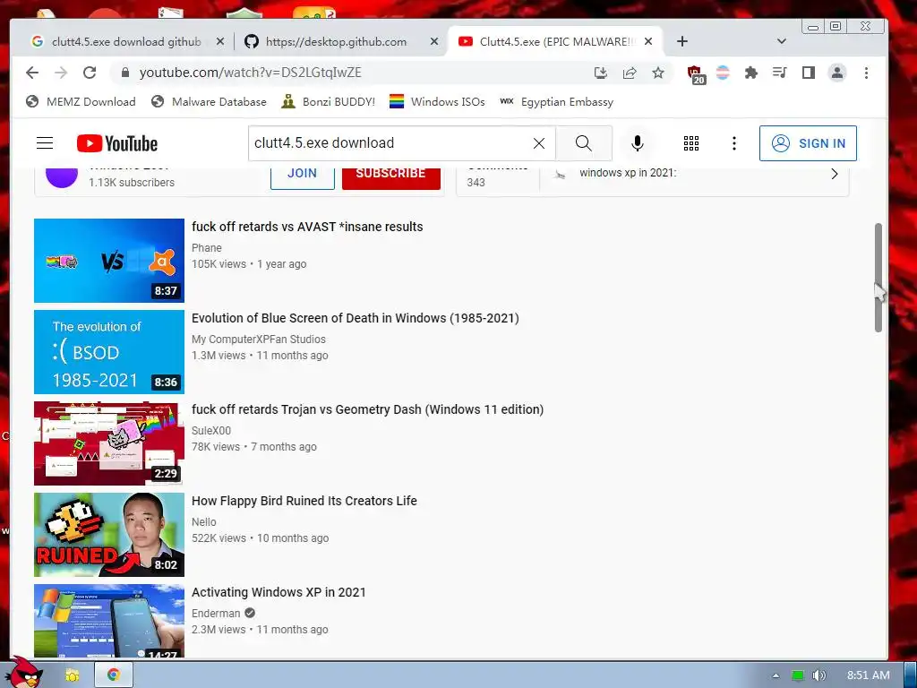This screenshot has height=688, width=917.
Task: Click the red SUBSCRIBE button
Action: 391,176
